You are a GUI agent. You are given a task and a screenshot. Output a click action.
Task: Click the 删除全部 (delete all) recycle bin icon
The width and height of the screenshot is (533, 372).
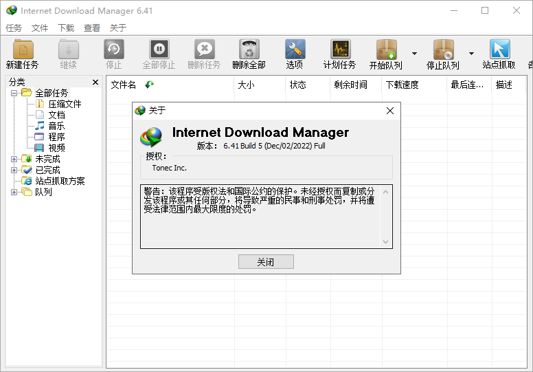click(x=249, y=50)
